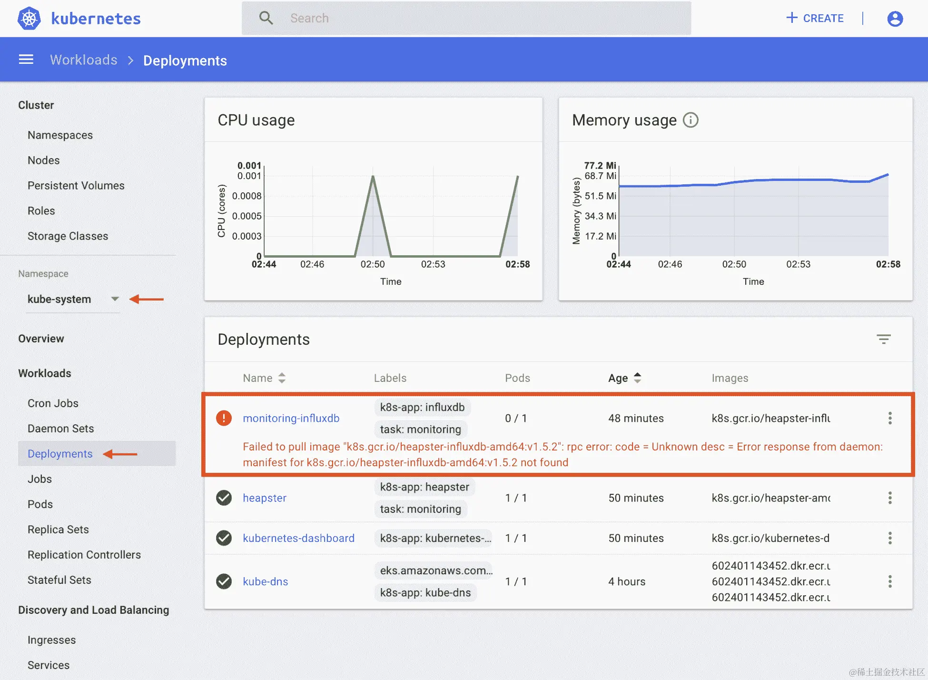This screenshot has width=928, height=680.
Task: Click the Memory usage info icon
Action: click(x=691, y=120)
